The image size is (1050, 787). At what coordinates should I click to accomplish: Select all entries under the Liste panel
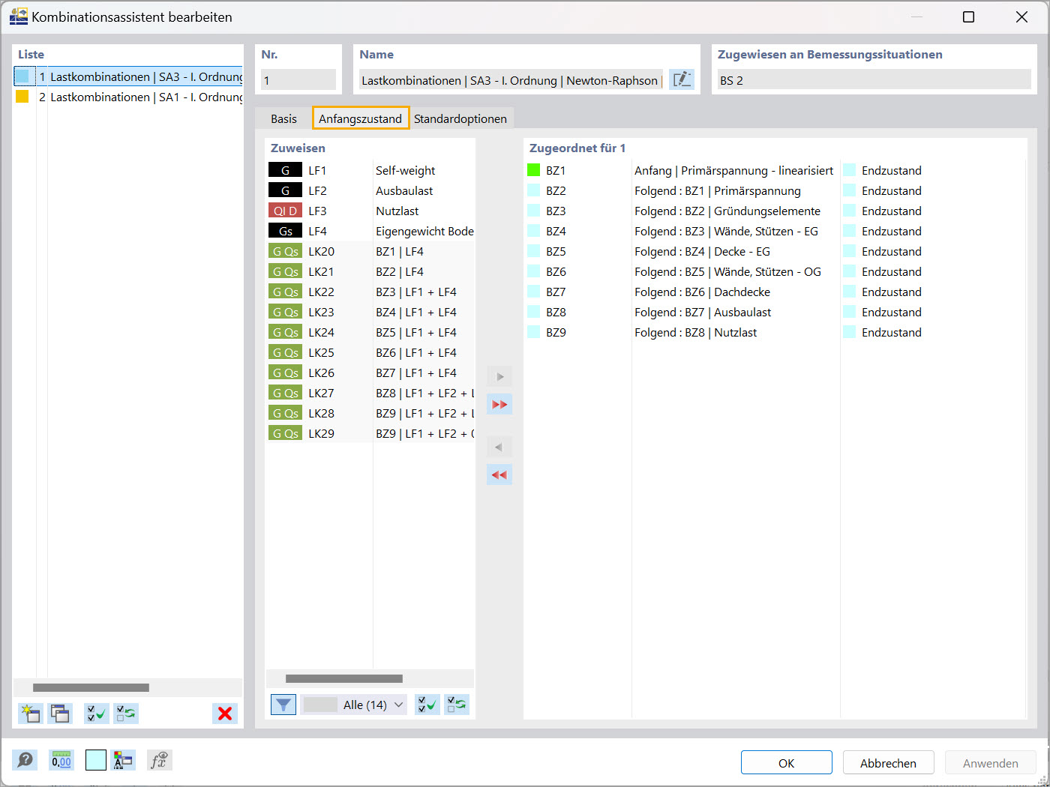pyautogui.click(x=97, y=714)
